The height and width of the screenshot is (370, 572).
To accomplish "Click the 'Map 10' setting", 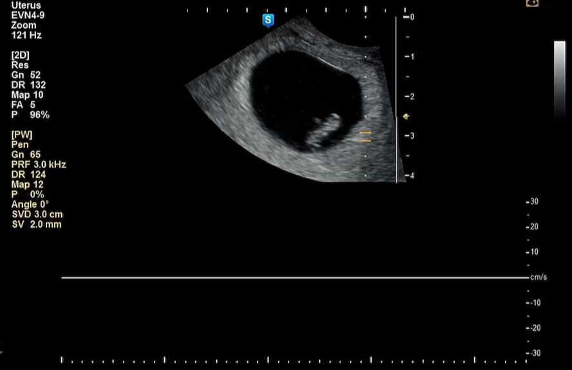I will click(x=27, y=95).
